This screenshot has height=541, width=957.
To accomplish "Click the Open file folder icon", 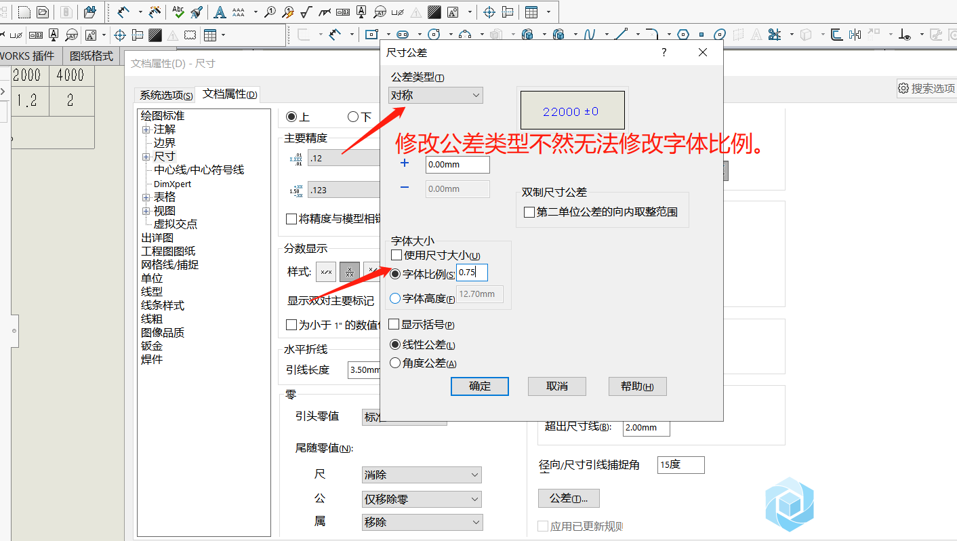I will pyautogui.click(x=43, y=12).
